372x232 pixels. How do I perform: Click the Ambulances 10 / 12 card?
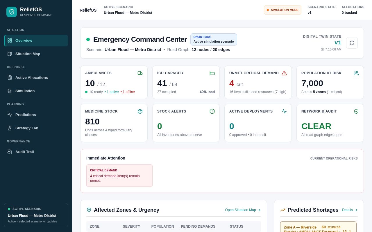tap(114, 82)
